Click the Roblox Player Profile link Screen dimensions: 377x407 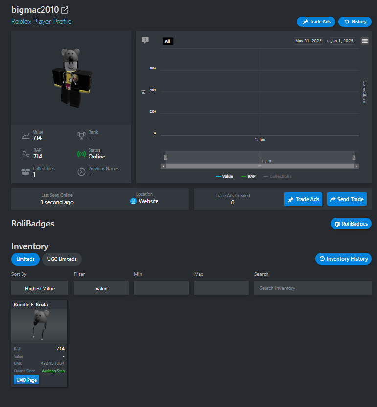click(41, 22)
